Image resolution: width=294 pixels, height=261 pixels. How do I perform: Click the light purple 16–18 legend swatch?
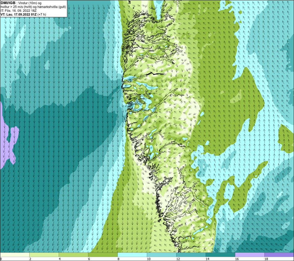pos(250,255)
